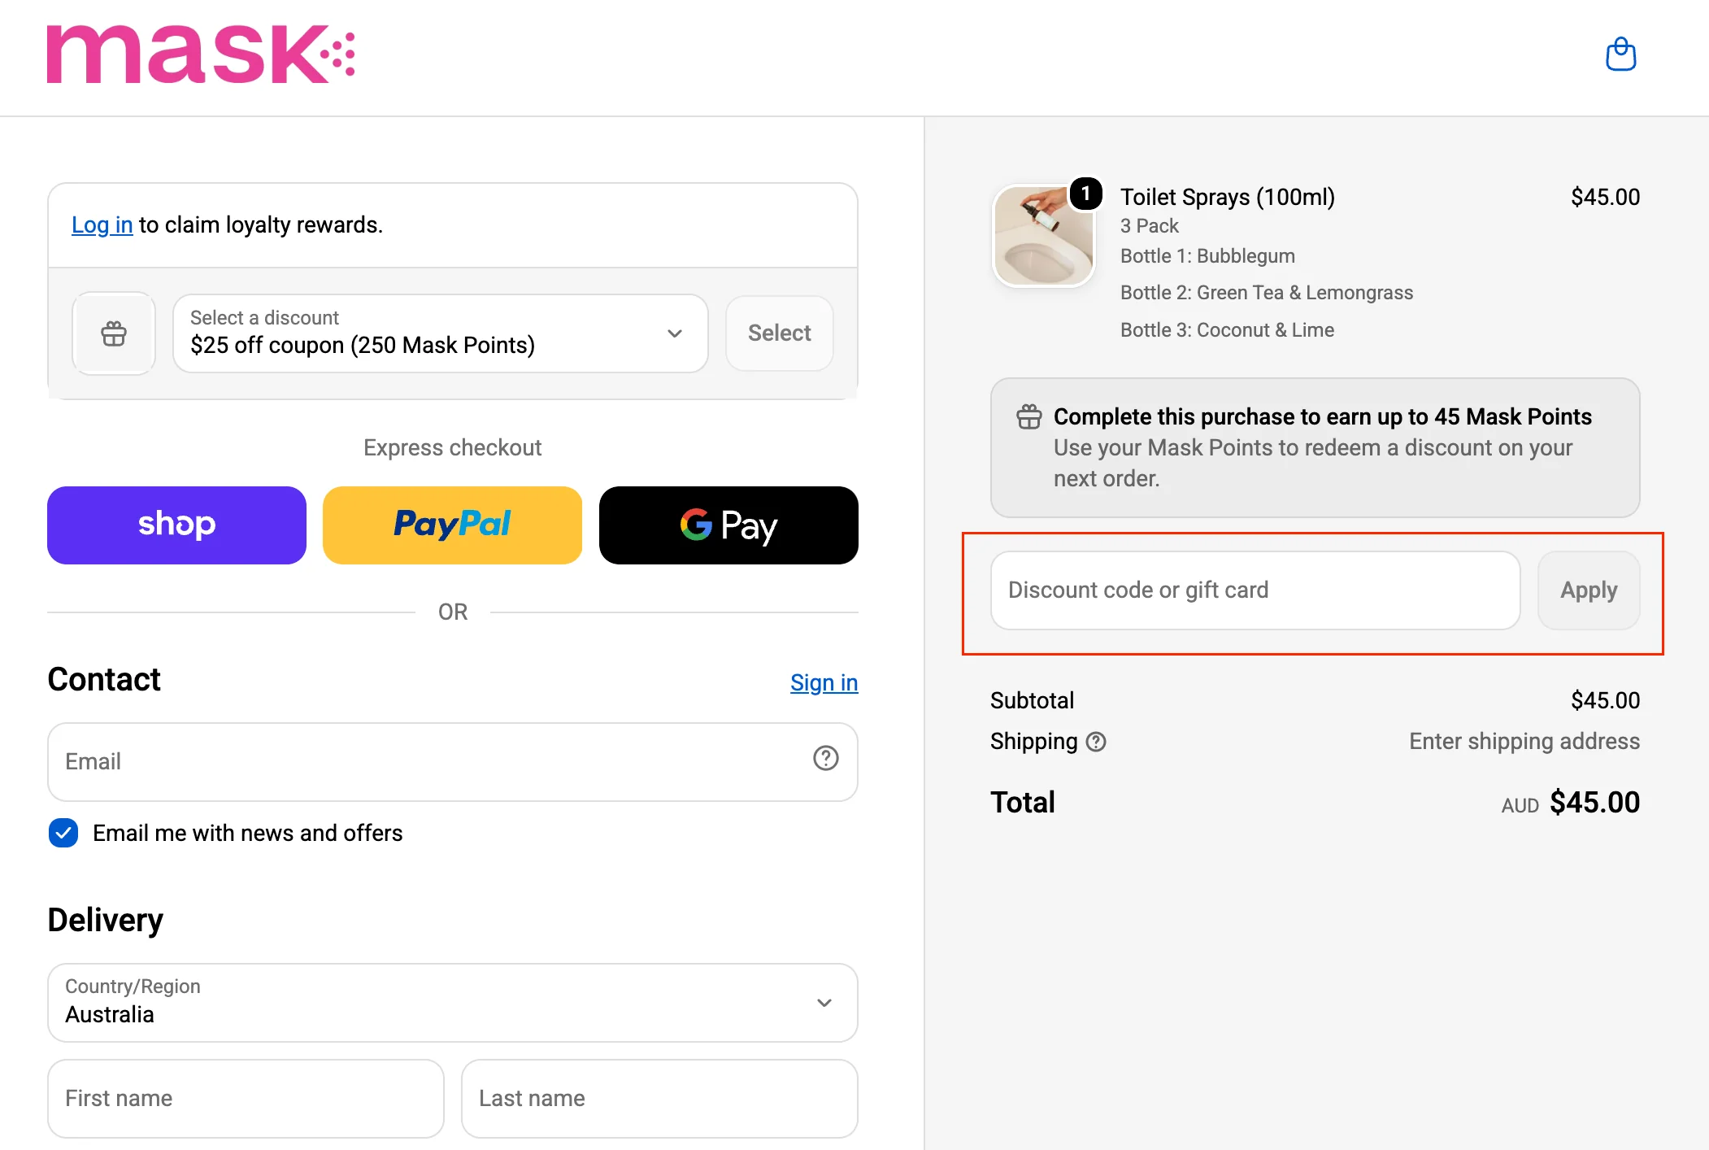
Task: Click the gift rewards icon box
Action: coord(114,333)
